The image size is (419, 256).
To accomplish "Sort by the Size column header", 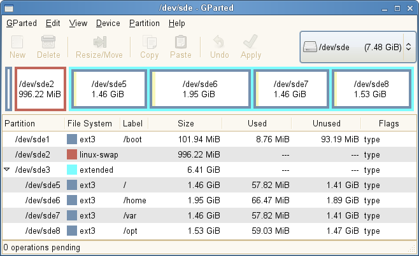I will coord(185,123).
